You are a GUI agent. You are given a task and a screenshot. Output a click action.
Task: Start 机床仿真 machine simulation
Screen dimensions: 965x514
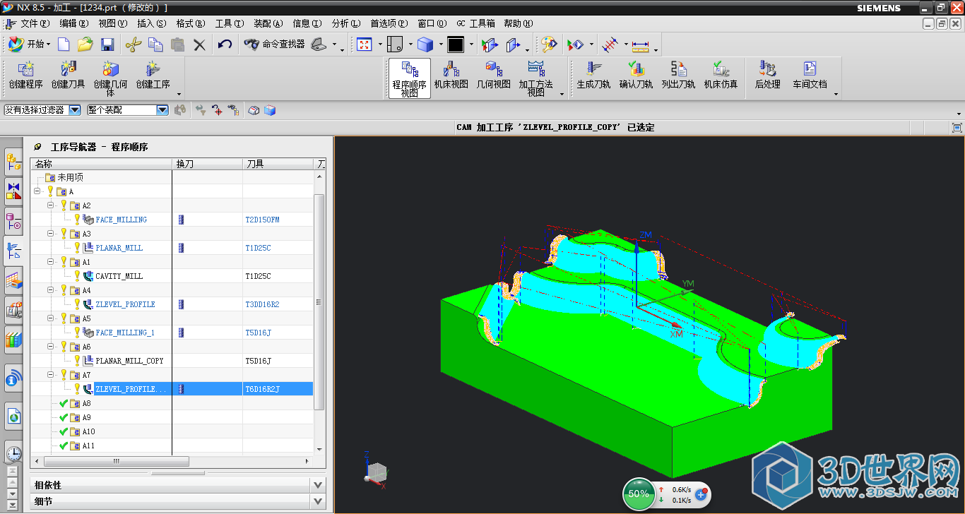tap(721, 76)
